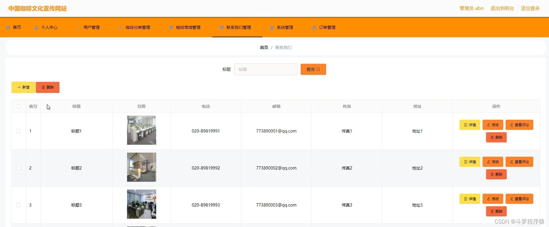This screenshot has width=549, height=227.
Task: Open the 咖啡分类管理 menu label
Action: 138,27
